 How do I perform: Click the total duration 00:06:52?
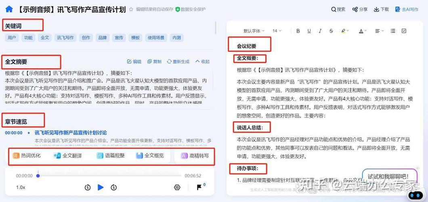tap(193, 176)
